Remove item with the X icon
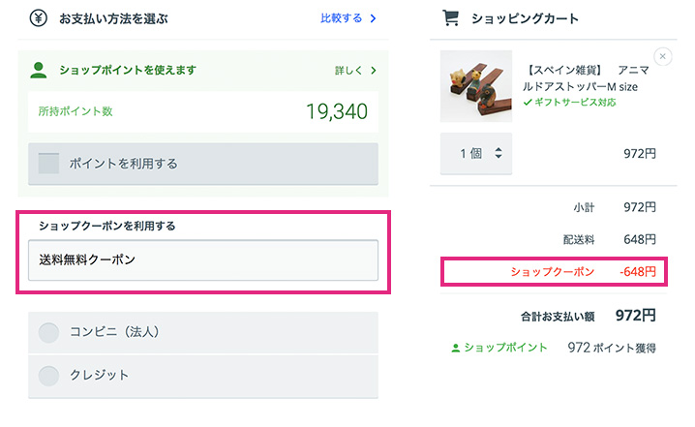 [663, 56]
